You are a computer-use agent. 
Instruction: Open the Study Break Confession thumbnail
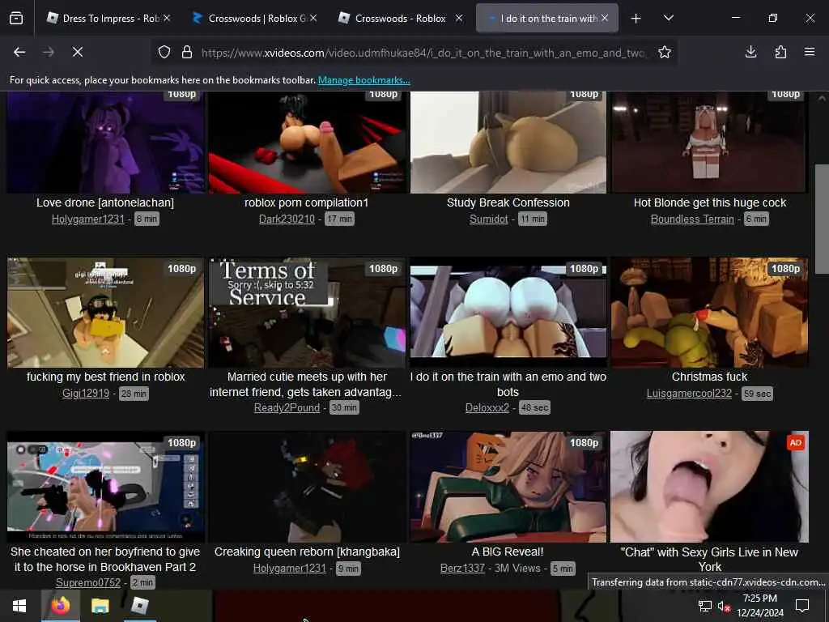508,143
